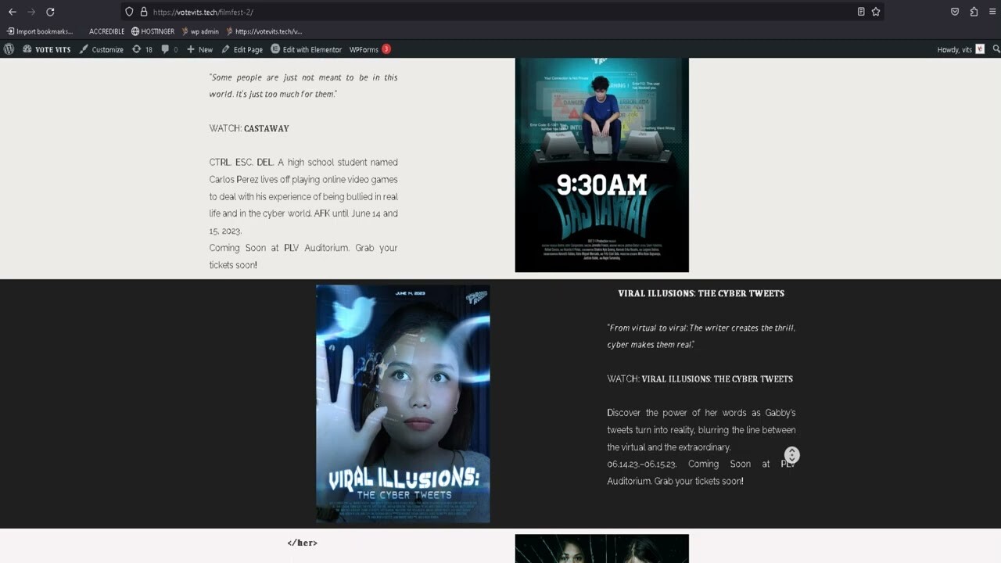Screen dimensions: 1001x563
Task: Launch Edit with Elementor via its E icon
Action: point(274,49)
